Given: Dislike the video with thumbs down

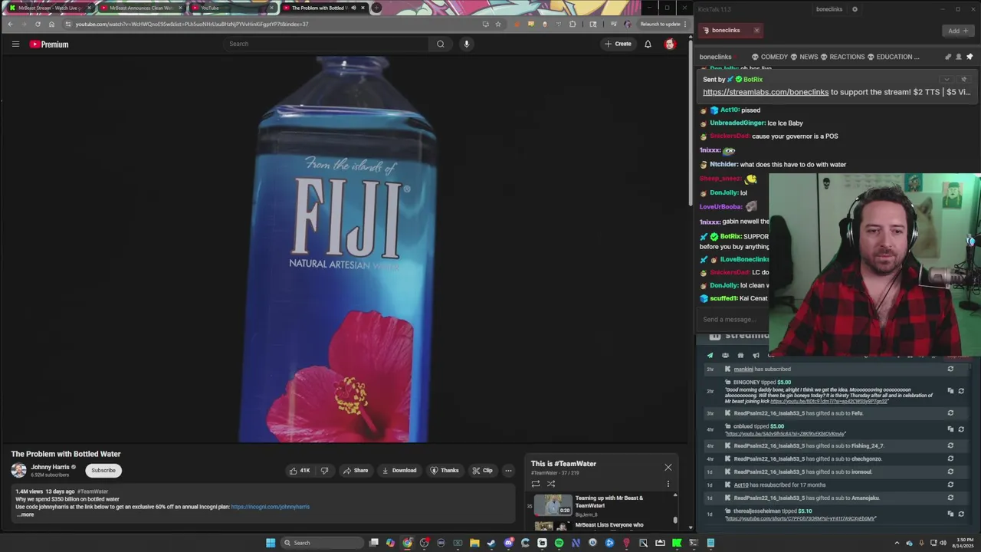Looking at the screenshot, I should tap(324, 471).
